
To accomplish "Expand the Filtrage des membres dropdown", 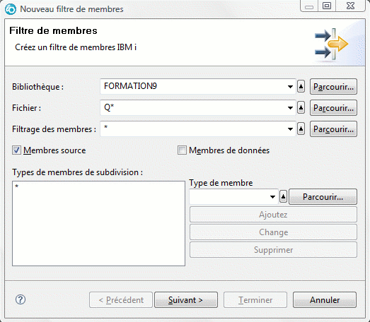I will click(290, 129).
